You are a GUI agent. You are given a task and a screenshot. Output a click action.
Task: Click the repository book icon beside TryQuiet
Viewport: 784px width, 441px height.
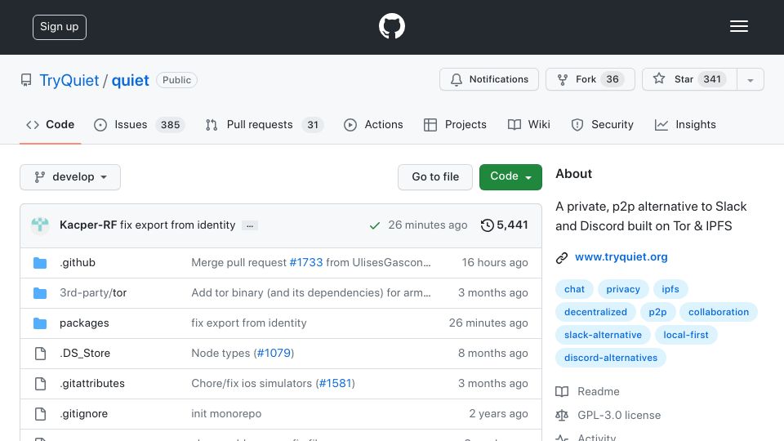(26, 80)
